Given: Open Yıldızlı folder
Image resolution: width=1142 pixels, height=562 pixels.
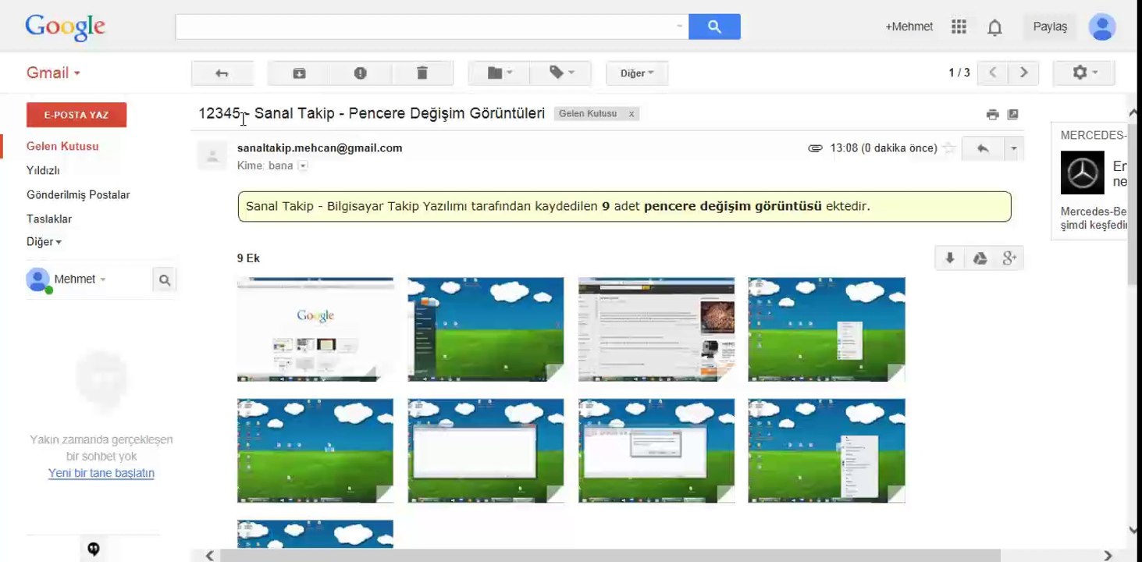Looking at the screenshot, I should 43,170.
